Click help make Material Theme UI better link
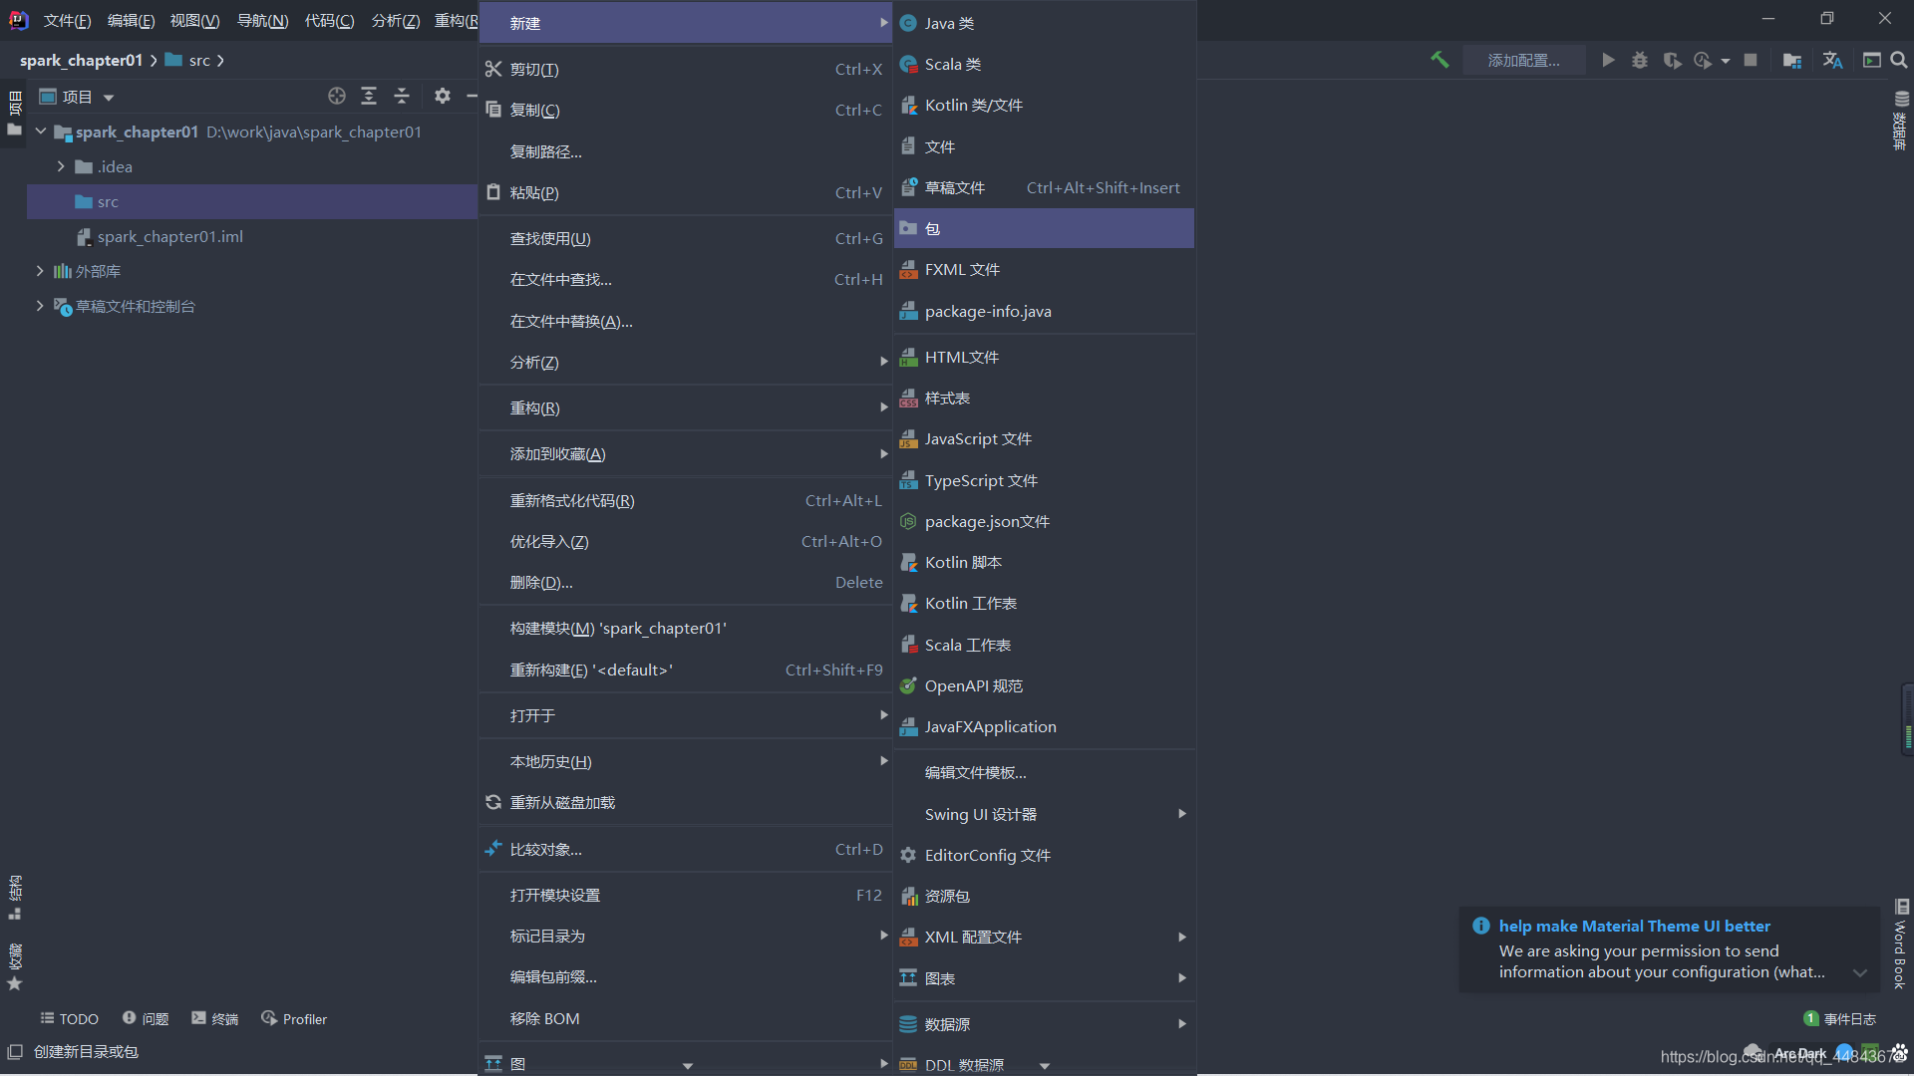 (x=1634, y=926)
